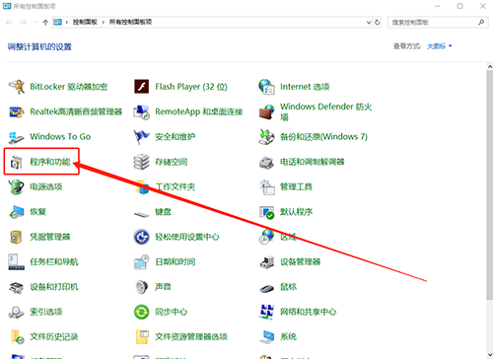Viewport: 493px width, 359px height.
Task: Click the 电源选项 text link
Action: pos(46,187)
